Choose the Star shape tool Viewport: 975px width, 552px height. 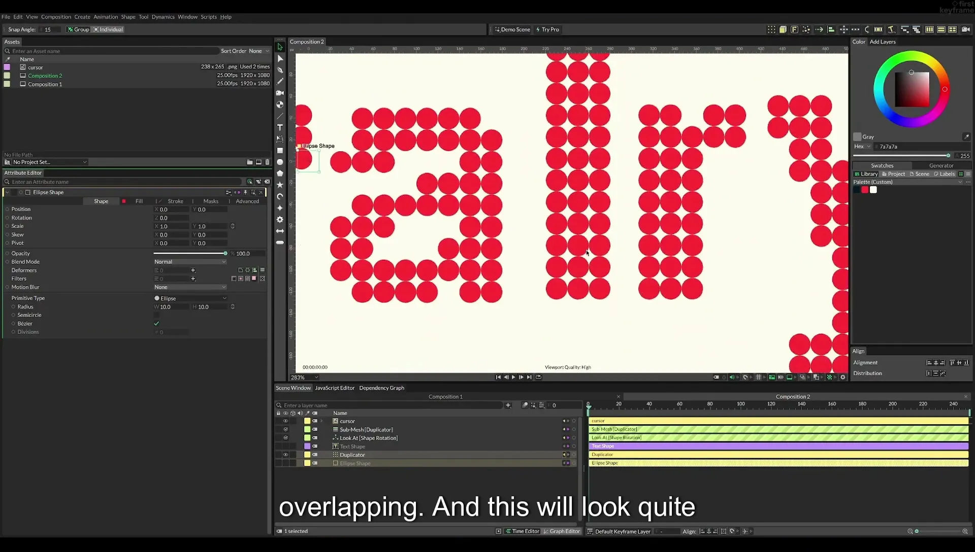tap(280, 185)
